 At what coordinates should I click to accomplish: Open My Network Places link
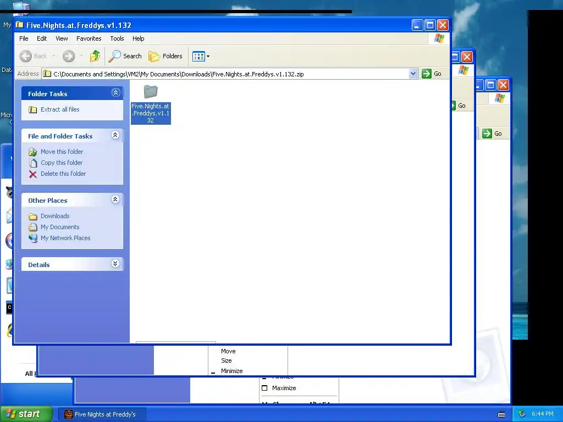click(x=65, y=238)
